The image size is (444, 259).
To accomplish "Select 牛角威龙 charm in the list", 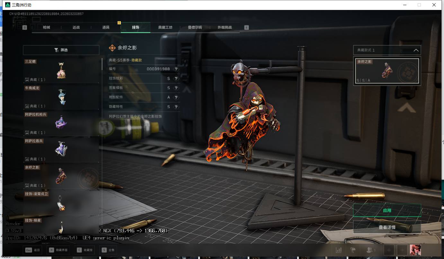I will click(x=61, y=97).
